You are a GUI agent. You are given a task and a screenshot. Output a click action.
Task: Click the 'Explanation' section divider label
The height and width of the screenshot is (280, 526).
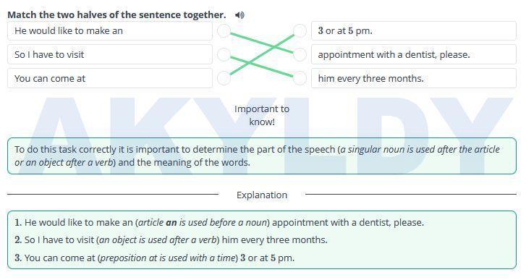(262, 195)
